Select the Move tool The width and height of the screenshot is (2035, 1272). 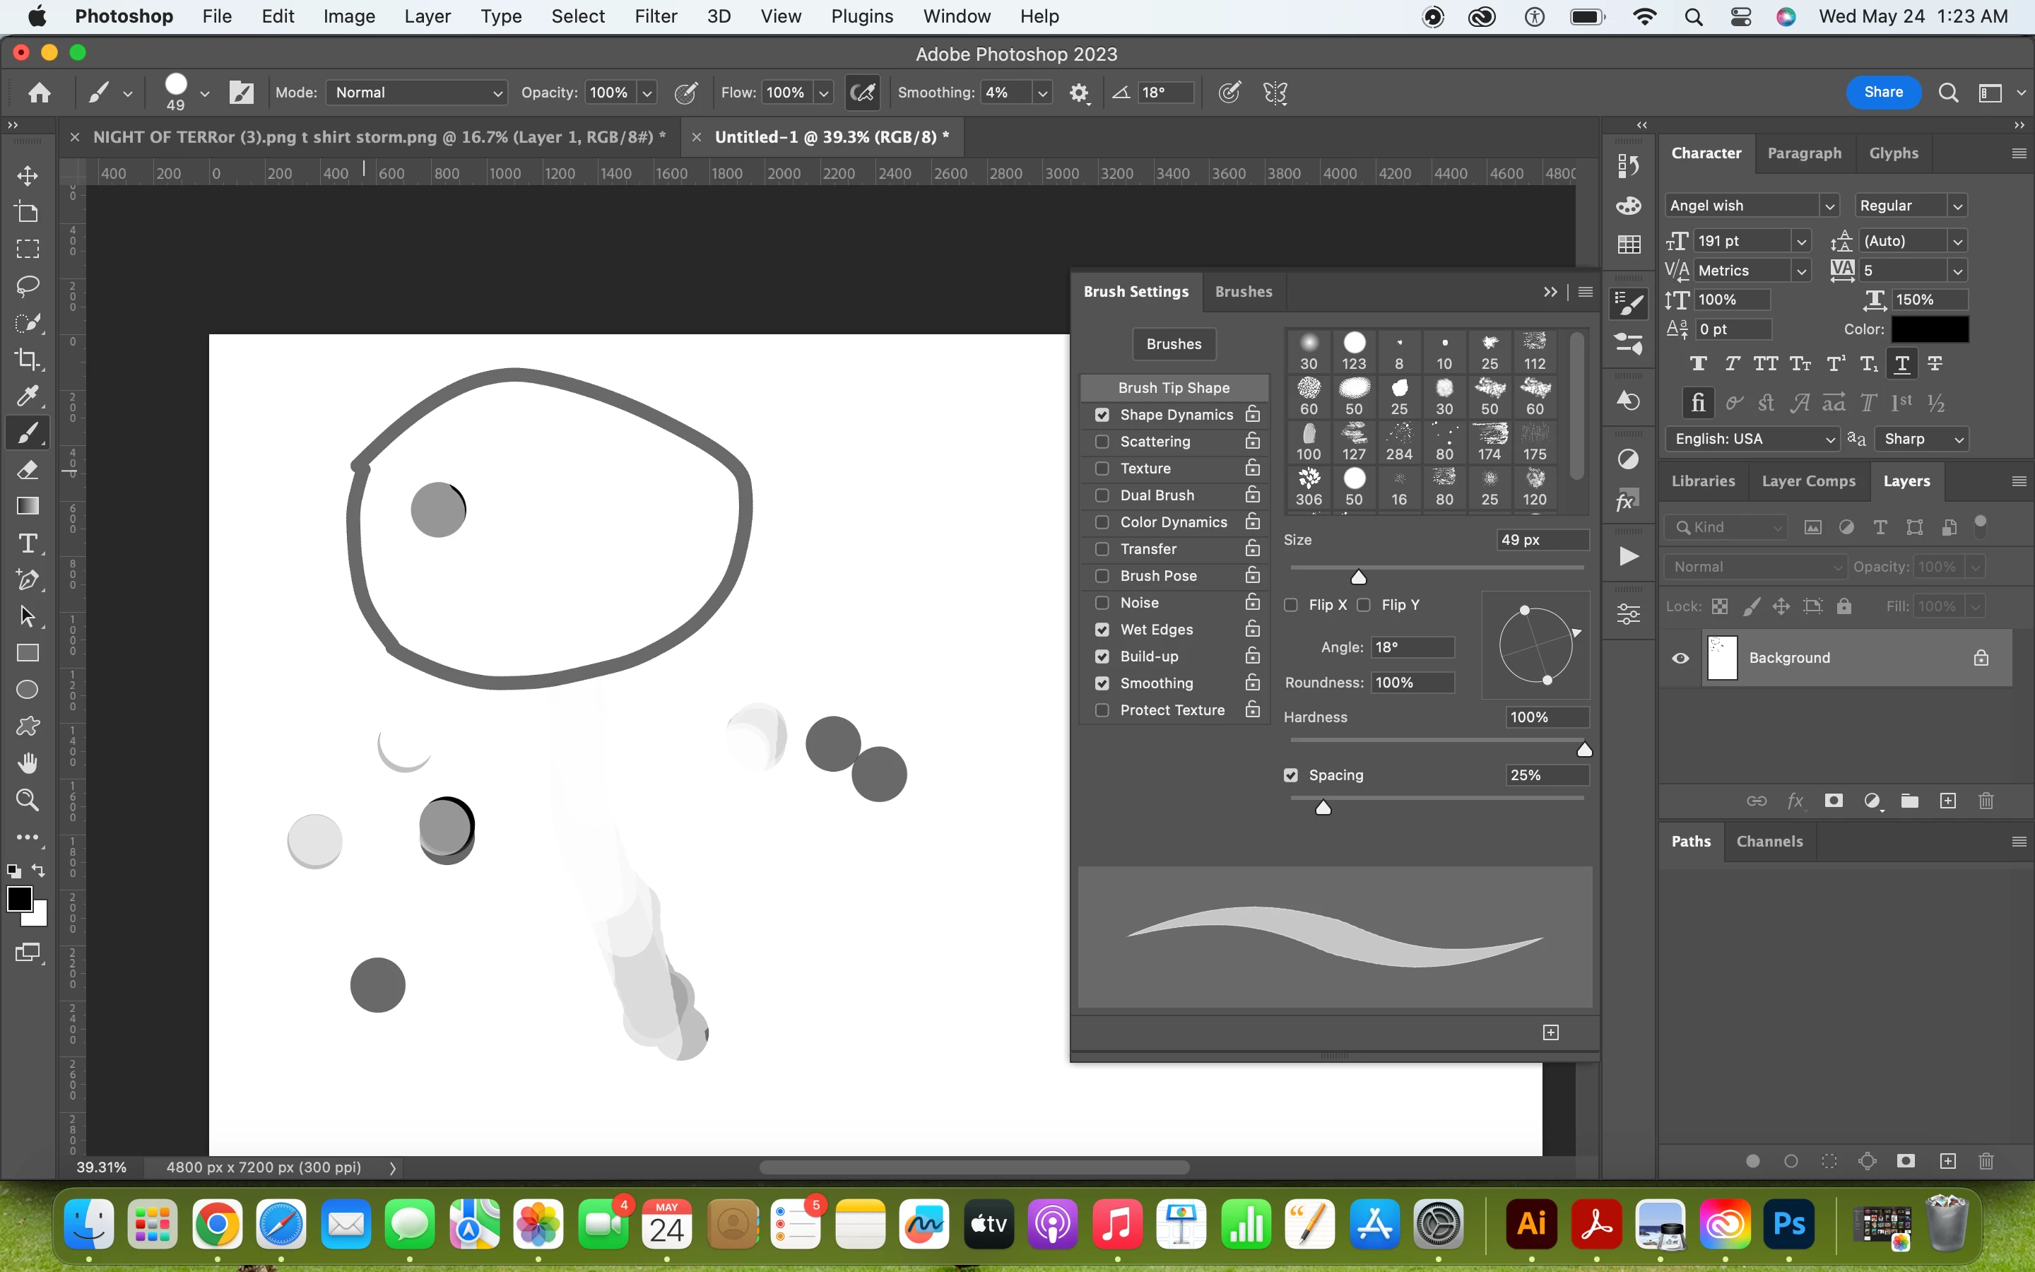28,176
